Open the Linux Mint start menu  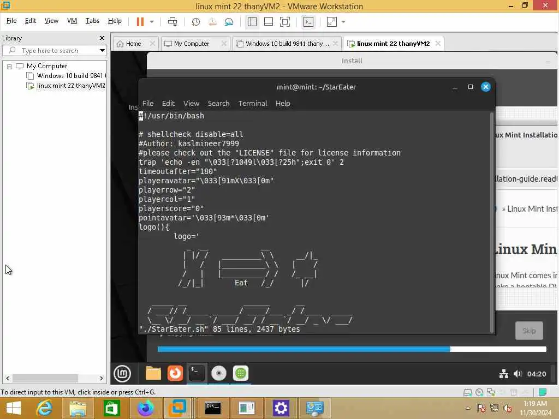pyautogui.click(x=122, y=373)
